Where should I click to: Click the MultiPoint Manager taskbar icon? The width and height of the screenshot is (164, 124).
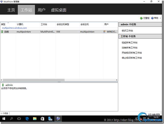58,119
